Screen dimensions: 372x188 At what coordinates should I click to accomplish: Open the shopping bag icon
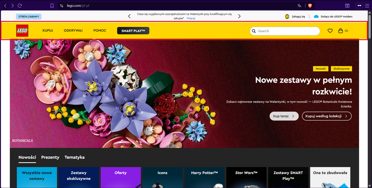[341, 31]
